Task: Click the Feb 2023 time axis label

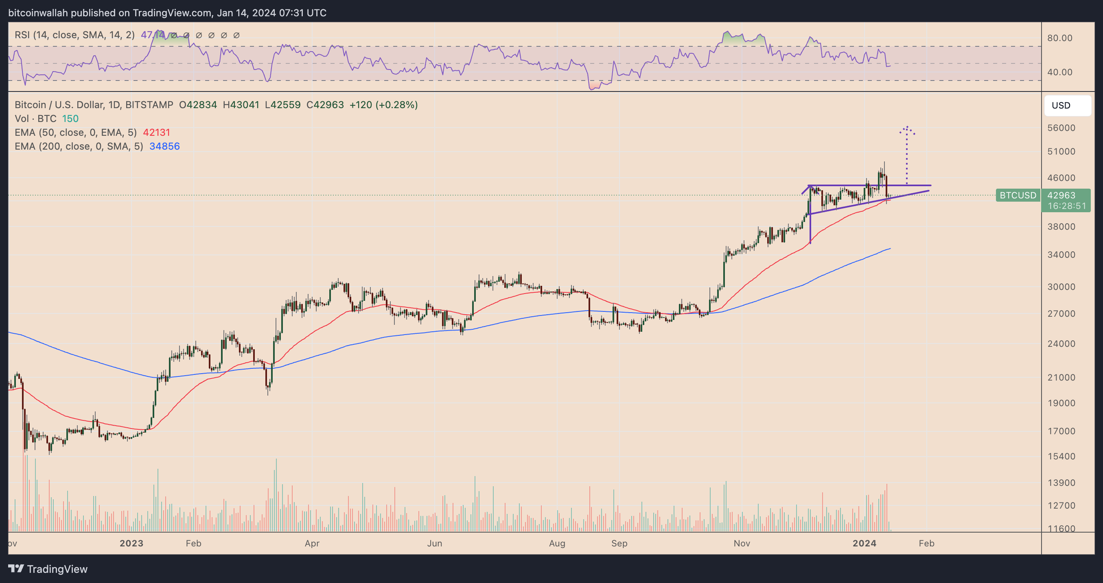Action: pos(194,544)
